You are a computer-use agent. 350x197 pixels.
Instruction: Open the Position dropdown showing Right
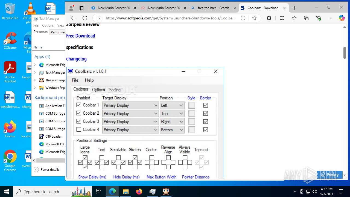coord(172,122)
